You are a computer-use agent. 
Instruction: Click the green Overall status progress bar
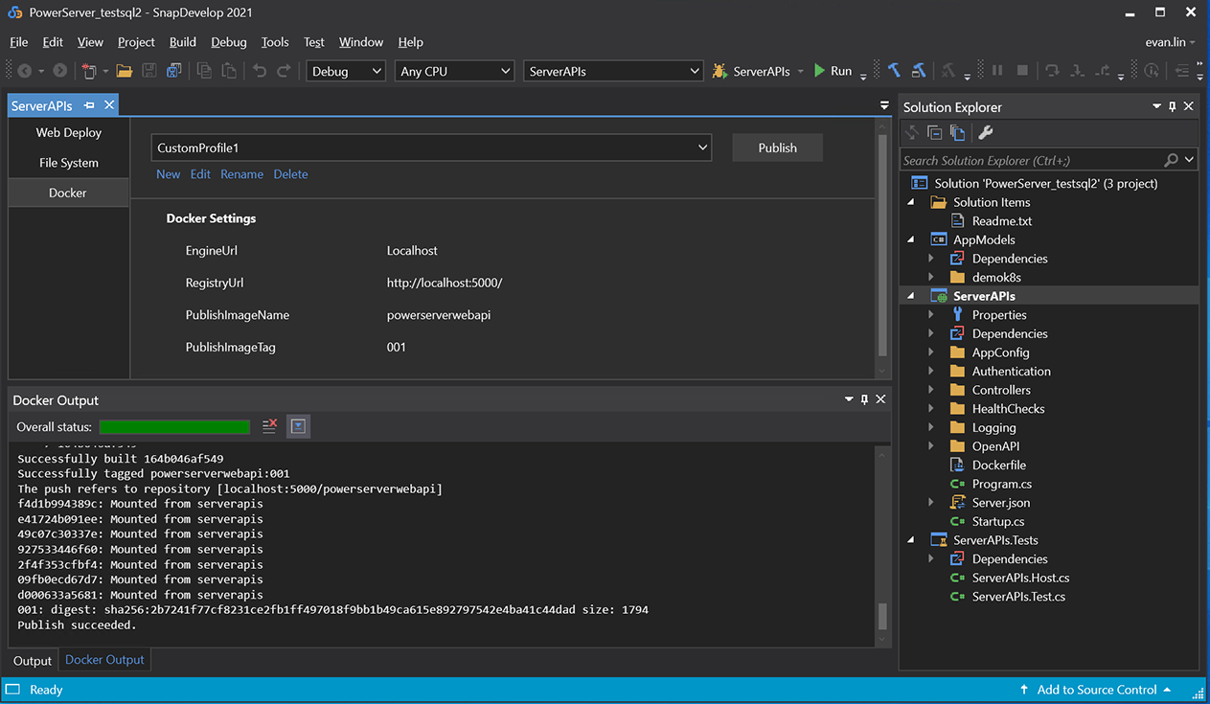coord(174,427)
